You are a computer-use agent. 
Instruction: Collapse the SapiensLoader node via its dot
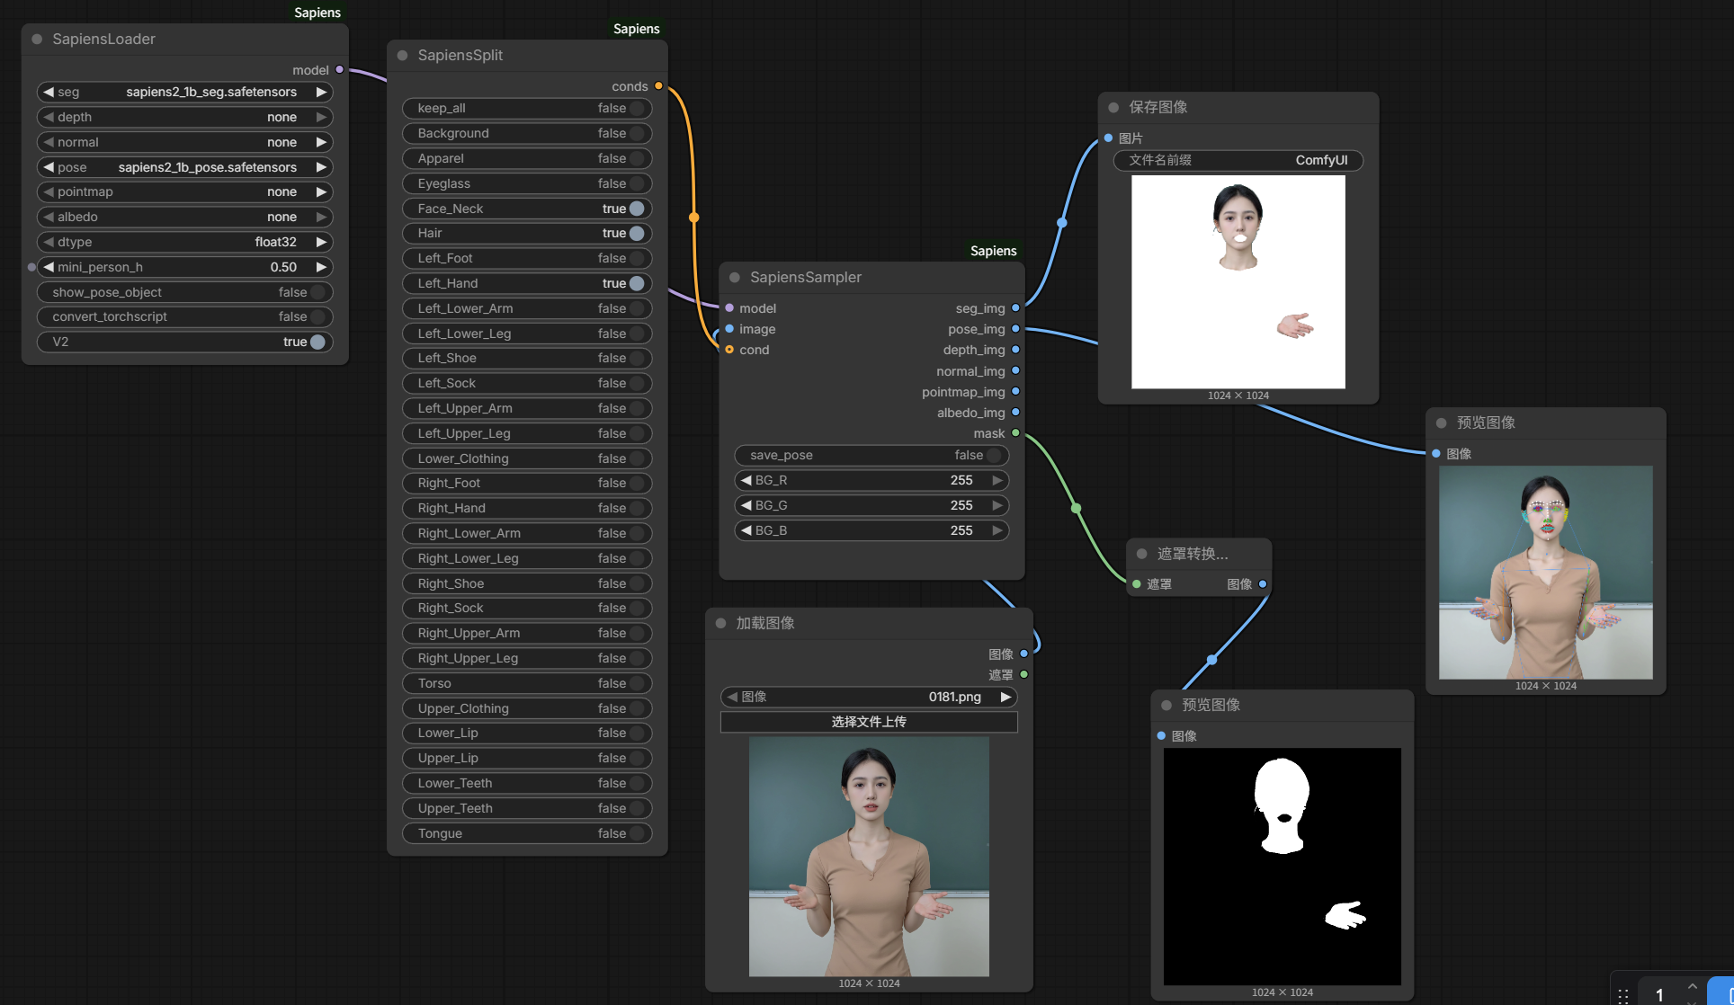pos(38,40)
